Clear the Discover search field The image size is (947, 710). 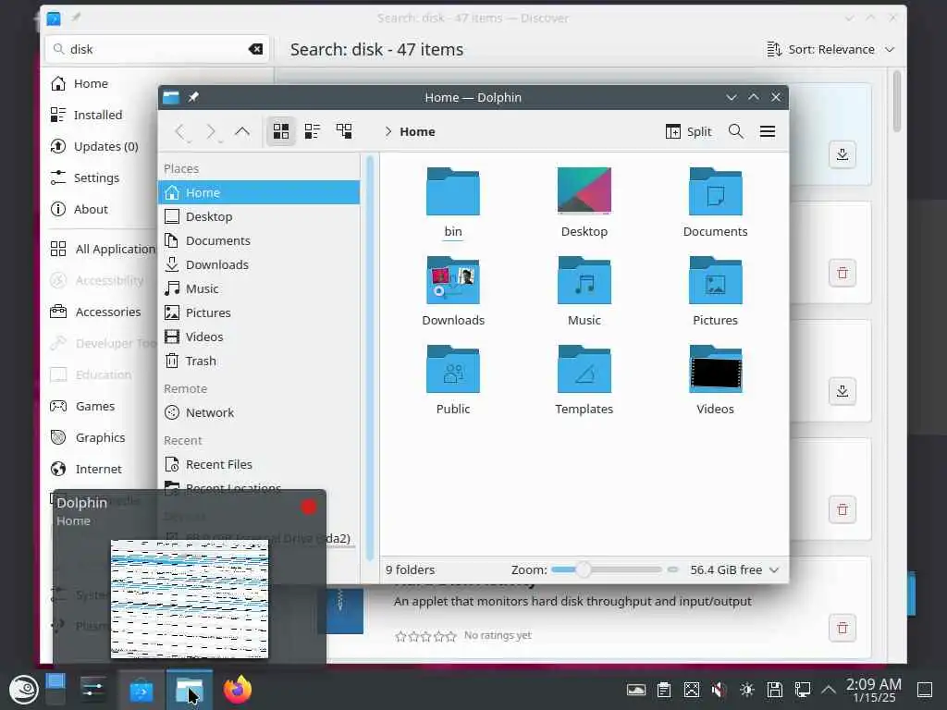[x=255, y=49]
